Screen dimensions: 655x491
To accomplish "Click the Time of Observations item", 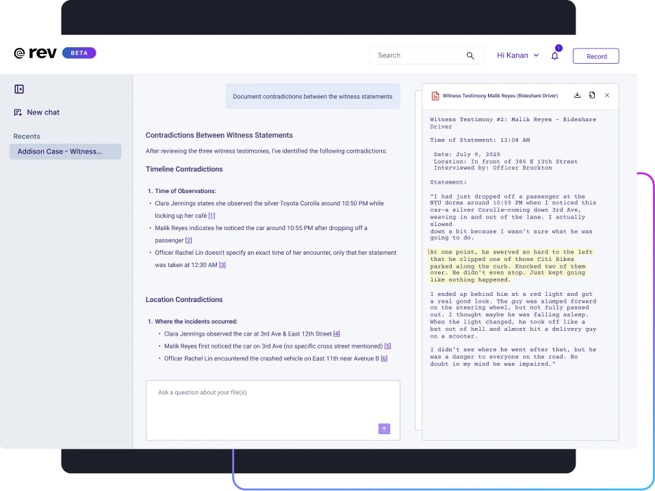I will click(x=185, y=191).
